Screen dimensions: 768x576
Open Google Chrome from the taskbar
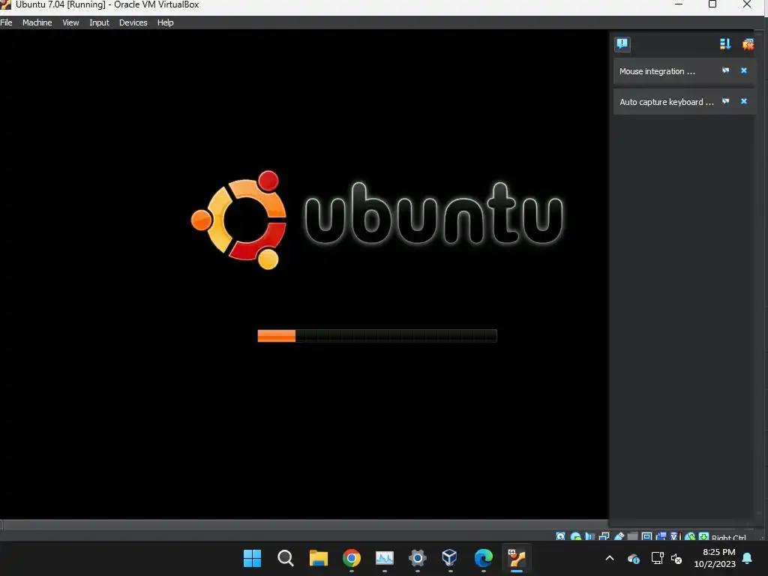point(352,558)
